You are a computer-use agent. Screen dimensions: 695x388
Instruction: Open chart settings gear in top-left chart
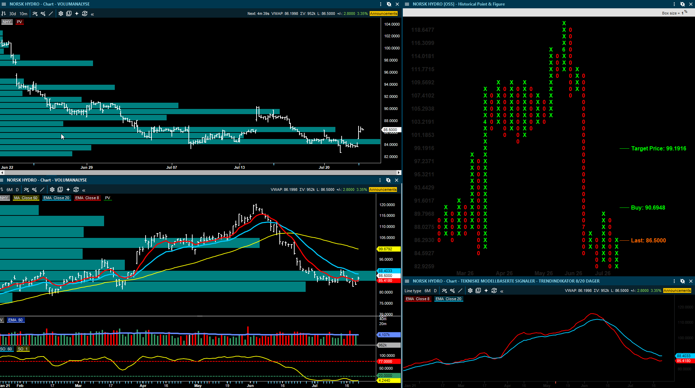point(61,13)
